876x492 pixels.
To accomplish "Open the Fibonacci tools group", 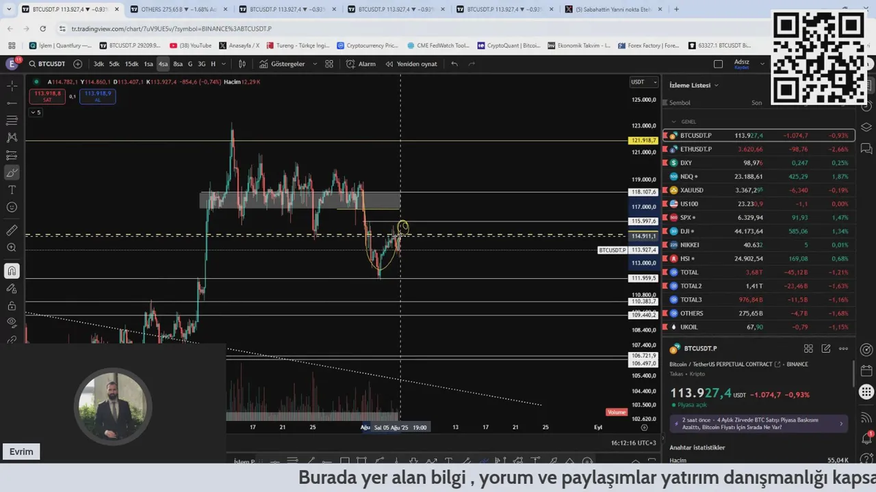I will (12, 120).
